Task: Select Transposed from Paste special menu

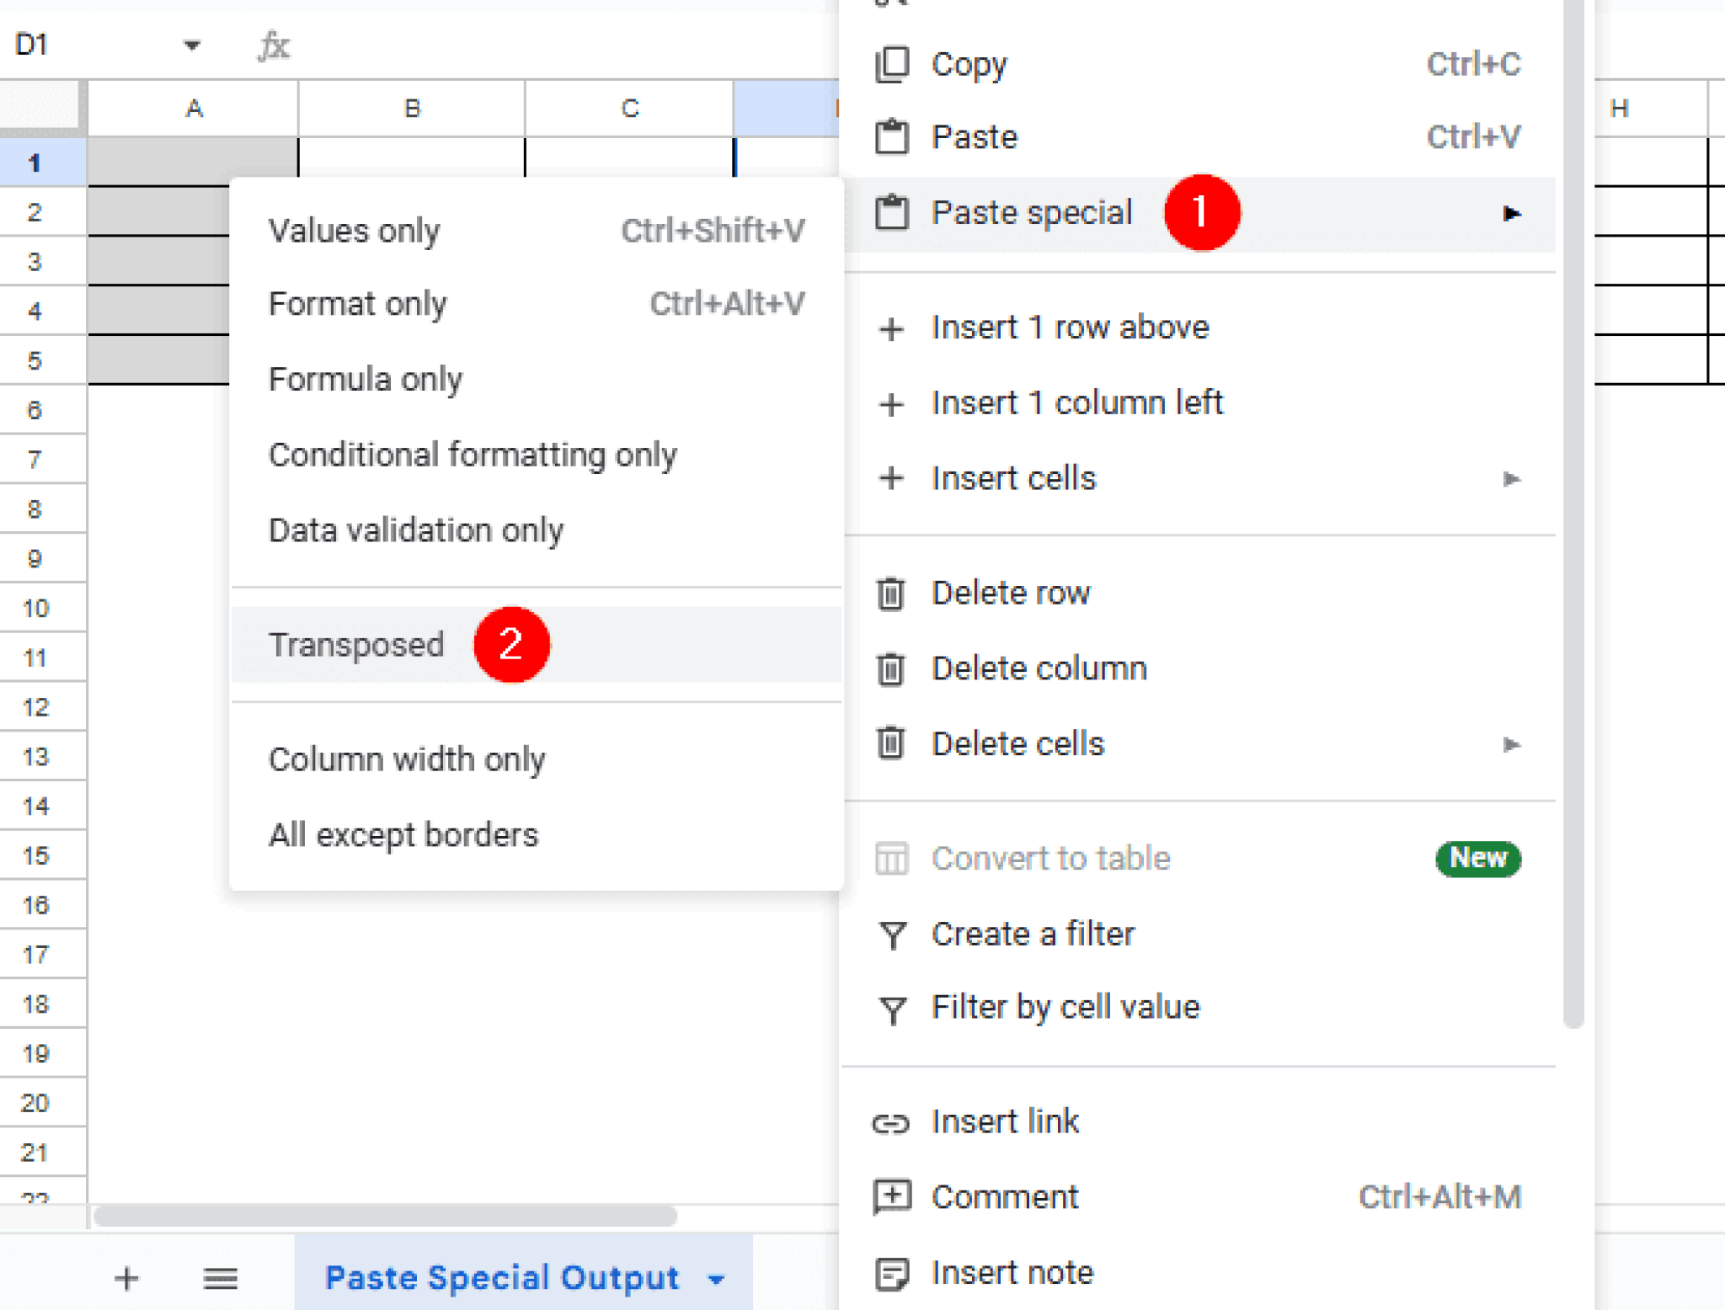Action: (x=356, y=645)
